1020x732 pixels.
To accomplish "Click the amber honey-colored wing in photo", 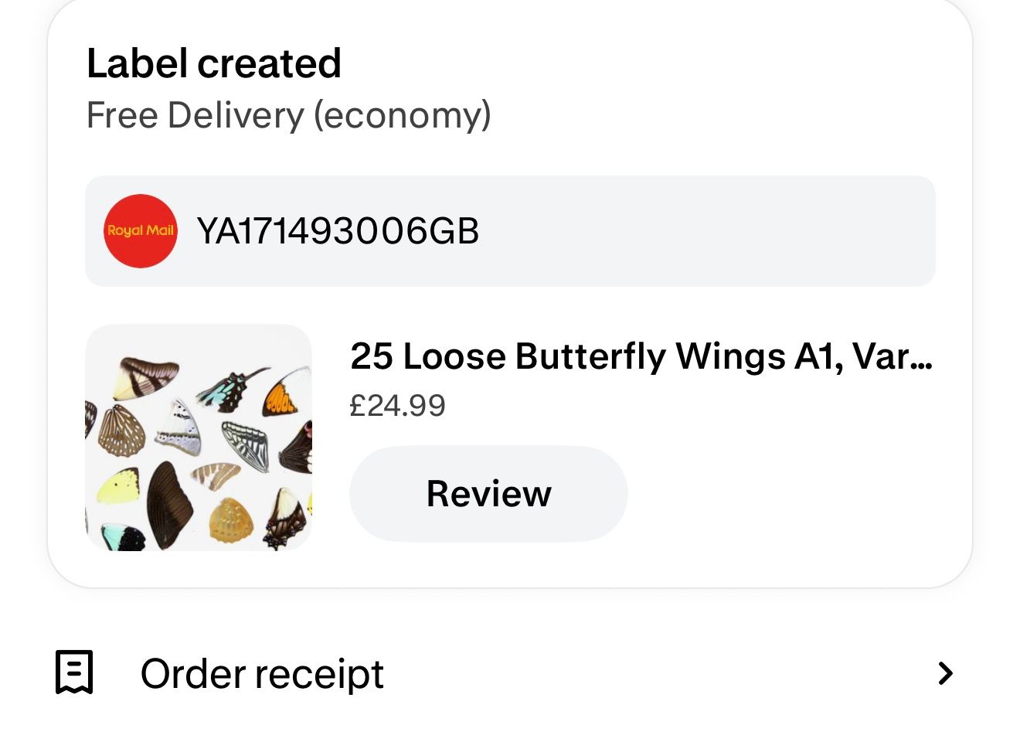I will pos(229,519).
